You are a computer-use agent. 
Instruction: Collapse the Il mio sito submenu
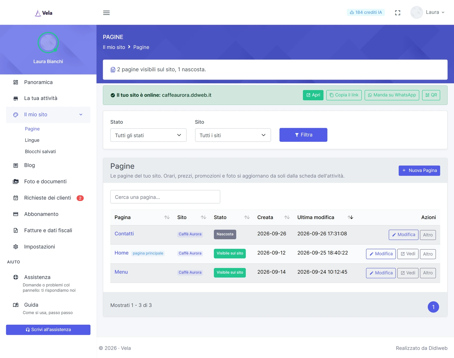tap(48, 115)
